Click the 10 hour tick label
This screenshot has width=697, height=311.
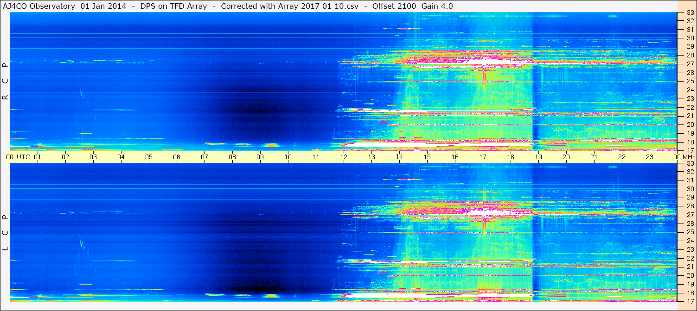pos(288,157)
